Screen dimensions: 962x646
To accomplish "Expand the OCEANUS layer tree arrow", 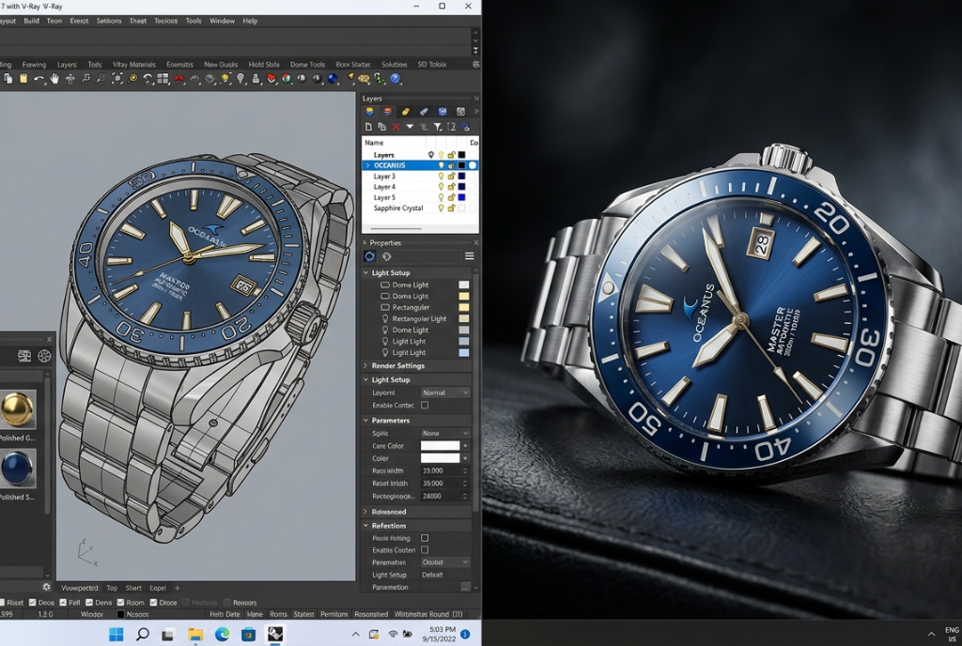I will [x=367, y=165].
